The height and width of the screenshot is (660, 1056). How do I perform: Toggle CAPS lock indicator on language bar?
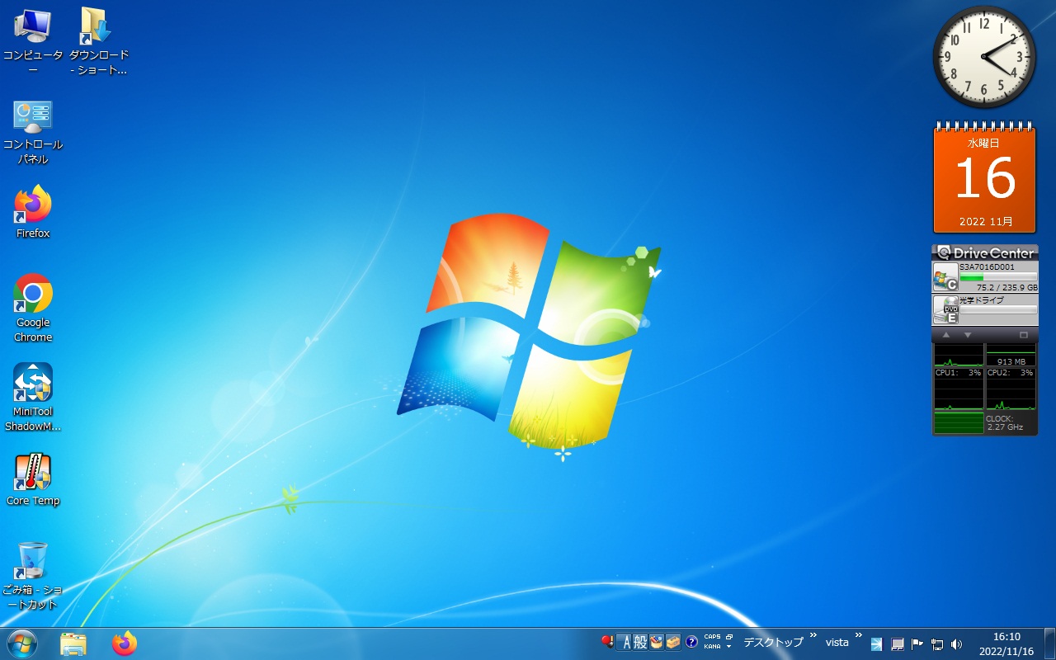(712, 637)
